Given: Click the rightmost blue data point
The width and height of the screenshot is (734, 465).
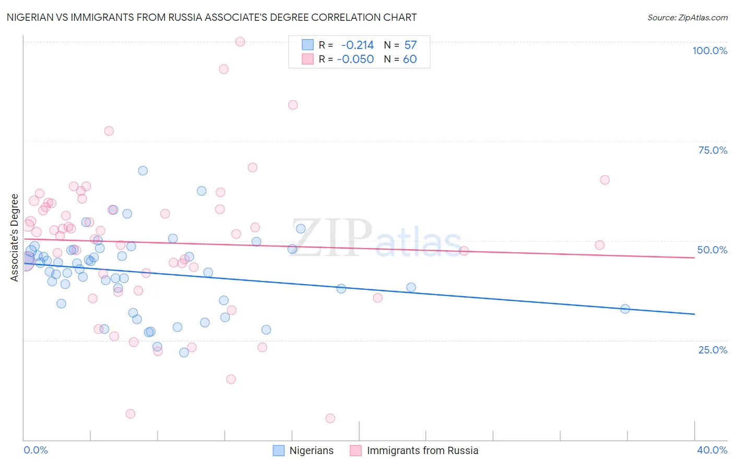Looking at the screenshot, I should [x=625, y=309].
